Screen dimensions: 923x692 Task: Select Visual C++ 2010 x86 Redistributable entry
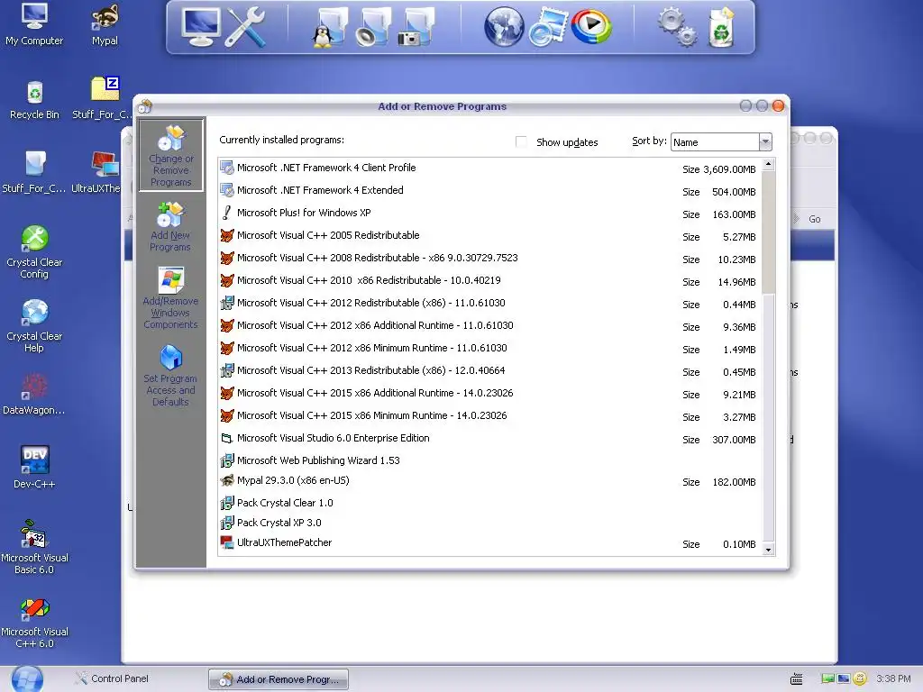click(489, 281)
